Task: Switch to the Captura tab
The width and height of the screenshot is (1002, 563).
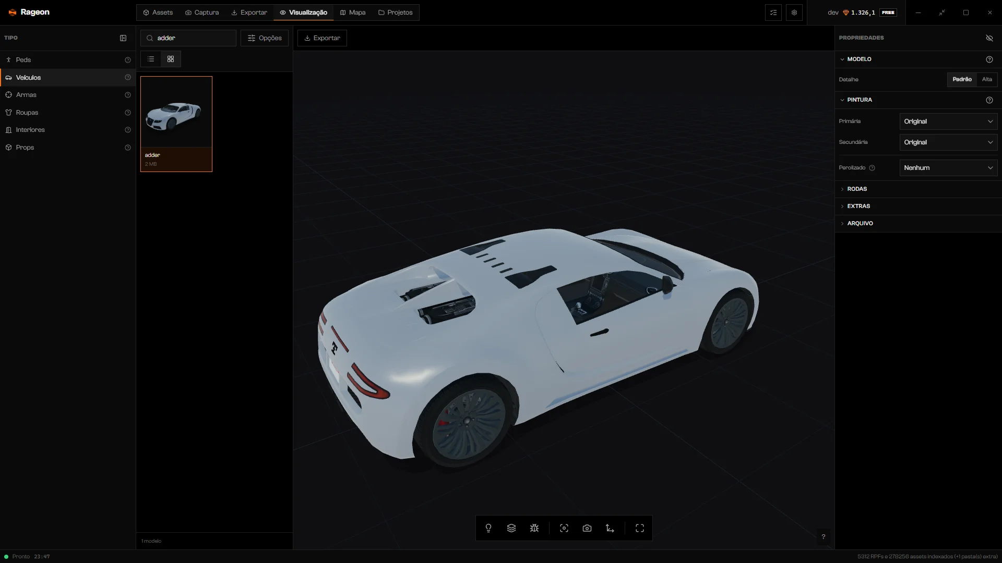Action: pyautogui.click(x=202, y=13)
